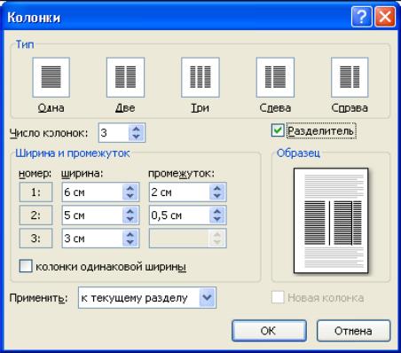Decrease column 2 промежуток spinner down

pyautogui.click(x=217, y=219)
